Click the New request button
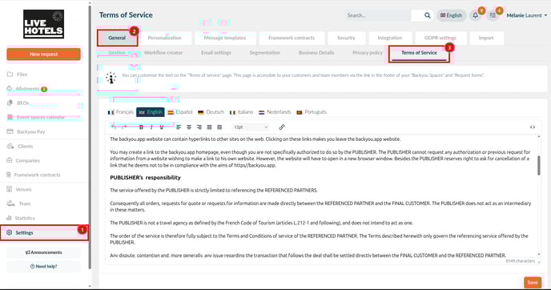The height and width of the screenshot is (290, 551). (x=43, y=54)
